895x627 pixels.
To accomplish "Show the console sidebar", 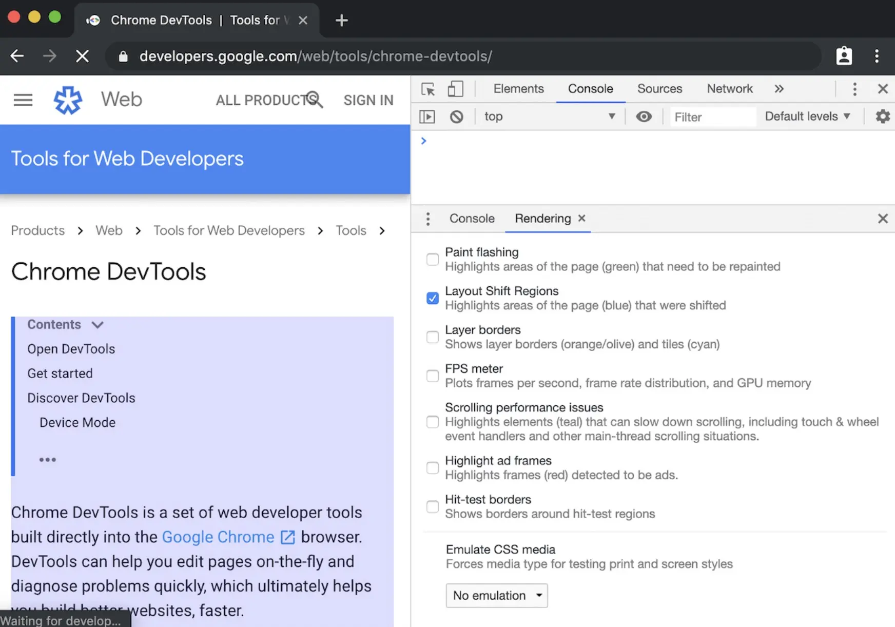I will coord(427,117).
